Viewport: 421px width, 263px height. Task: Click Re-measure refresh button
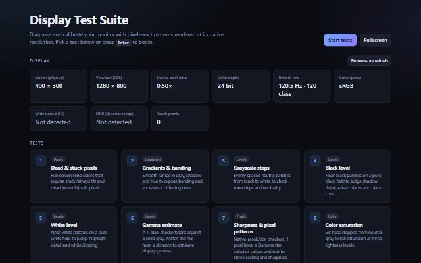click(369, 60)
